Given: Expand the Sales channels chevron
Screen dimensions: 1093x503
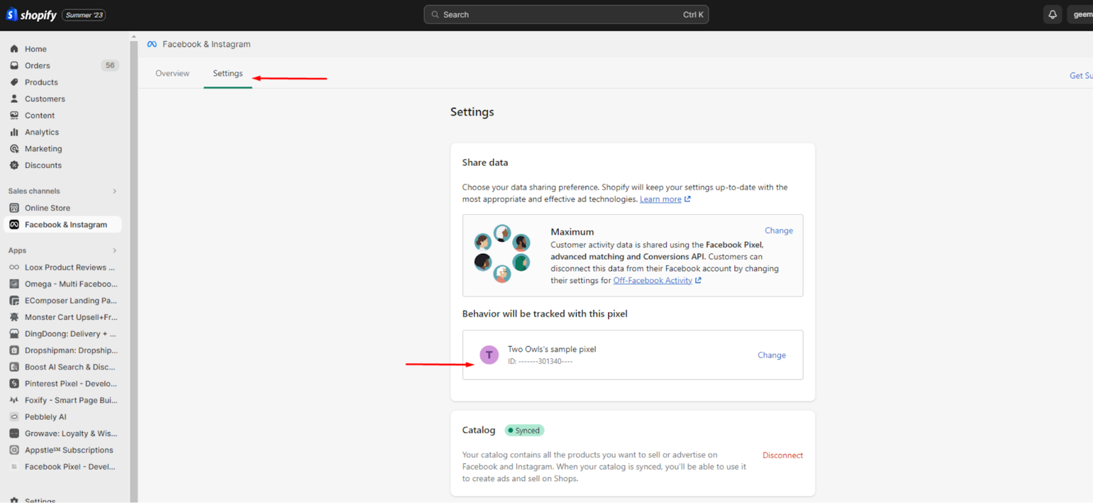Looking at the screenshot, I should pyautogui.click(x=115, y=191).
